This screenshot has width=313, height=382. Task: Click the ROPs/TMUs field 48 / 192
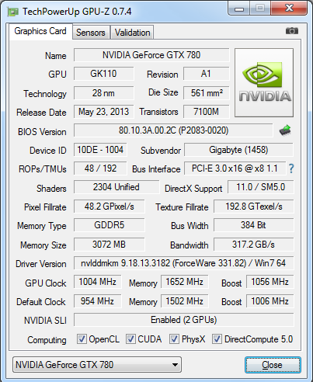click(100, 168)
